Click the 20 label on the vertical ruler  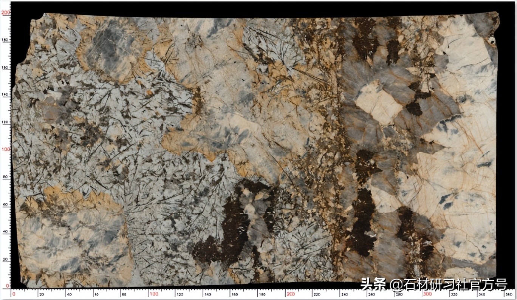(6, 259)
